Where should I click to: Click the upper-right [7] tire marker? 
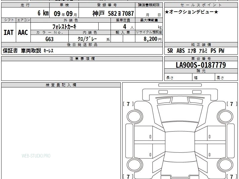[x=232, y=104]
